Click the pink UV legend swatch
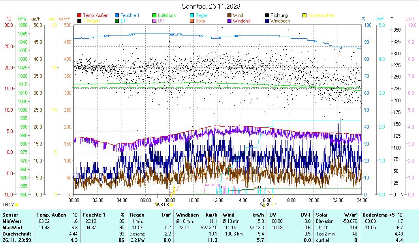The width and height of the screenshot is (419, 243). (154, 21)
